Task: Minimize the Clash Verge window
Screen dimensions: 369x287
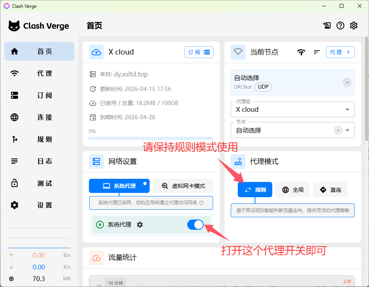Action: (324, 6)
